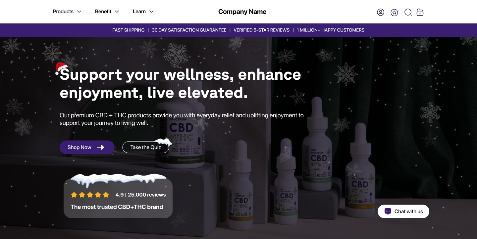
Task: Expand the Learn dropdown chevron
Action: click(151, 12)
